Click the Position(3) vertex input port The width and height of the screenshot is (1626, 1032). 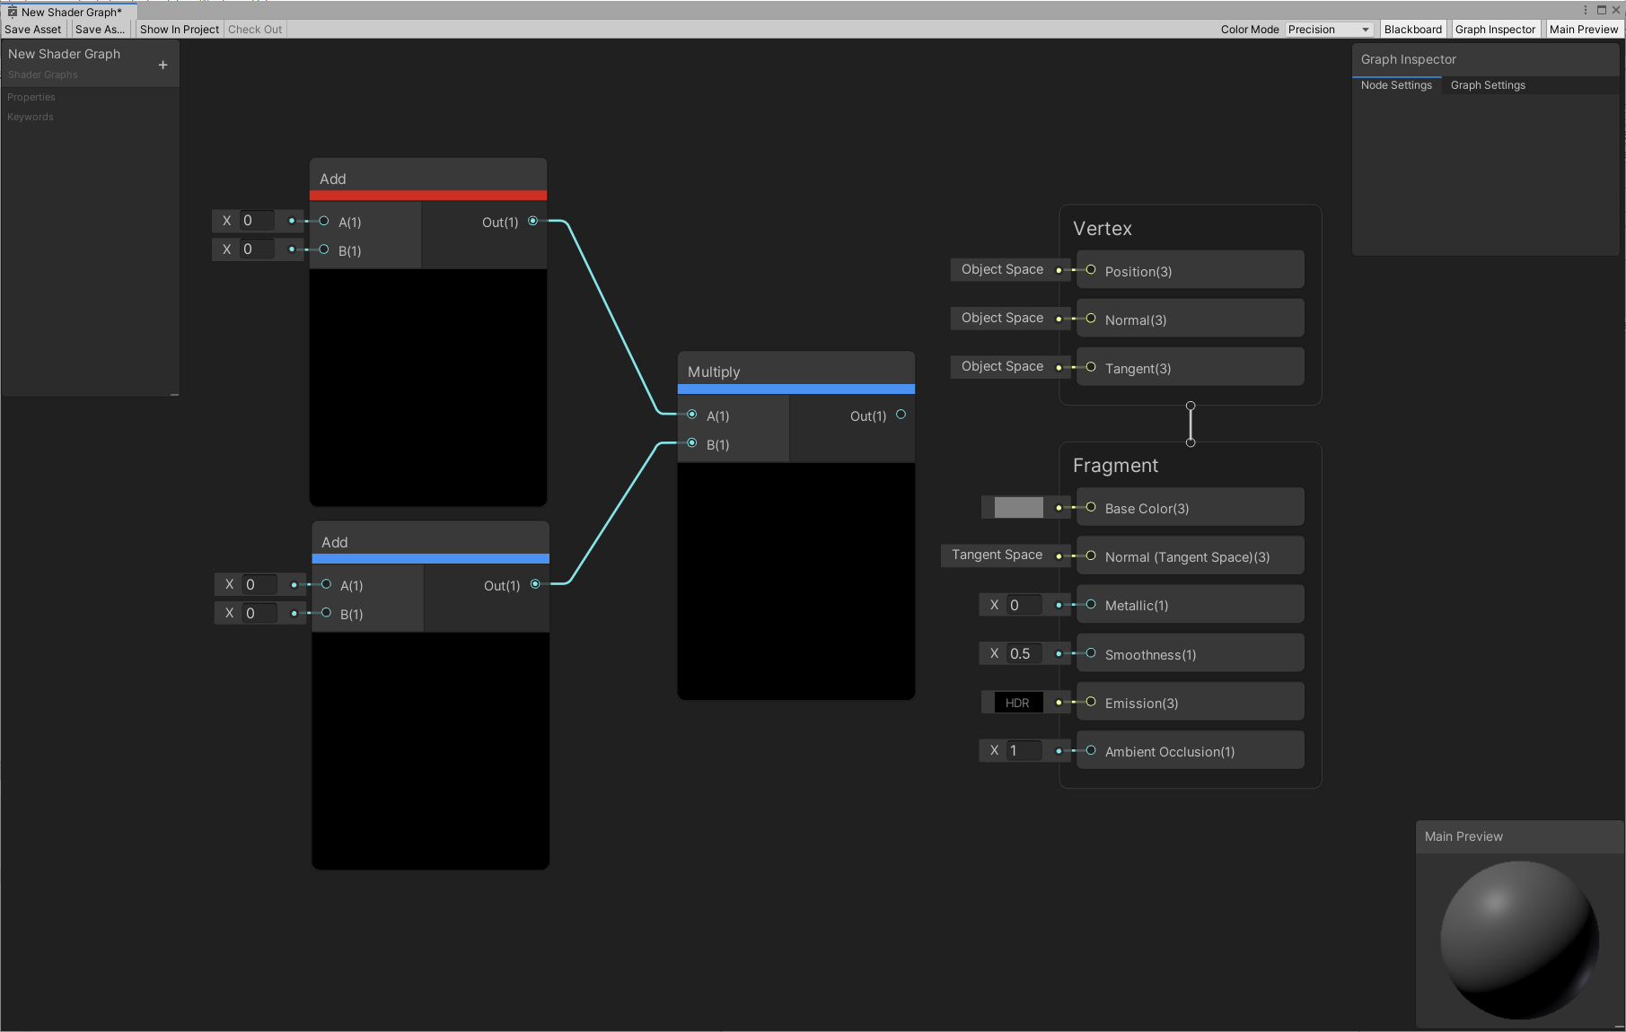1091,270
